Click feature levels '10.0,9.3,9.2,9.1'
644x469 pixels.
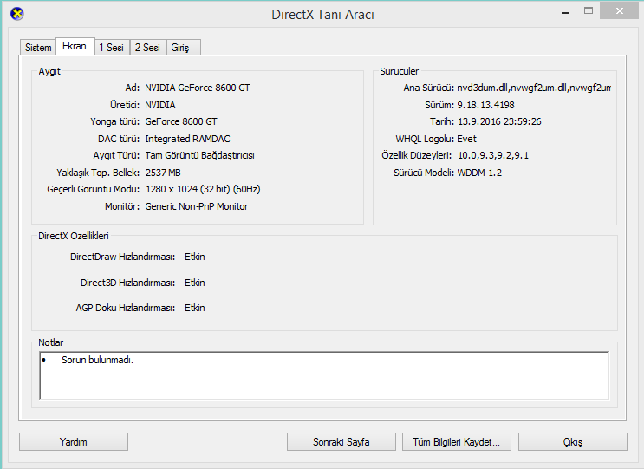pos(493,155)
